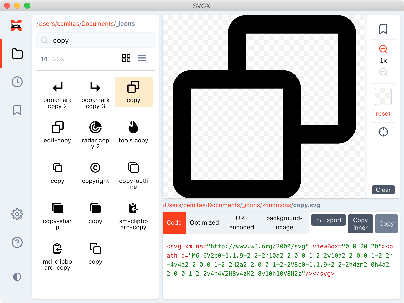Click the Copy button next to Copy inner
404x303 pixels.
[x=387, y=224]
